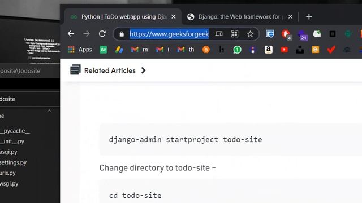Open the Gmail bookmark labeled i
The height and width of the screenshot is (203, 362).
[x=162, y=50]
